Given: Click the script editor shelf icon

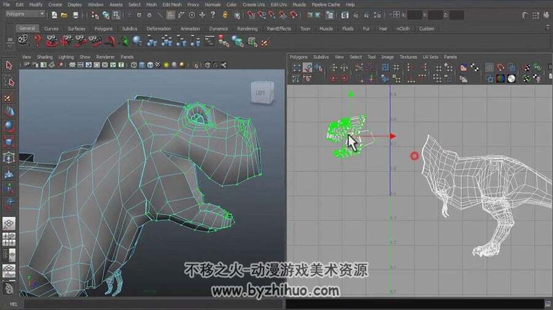Looking at the screenshot, I should (x=209, y=41).
